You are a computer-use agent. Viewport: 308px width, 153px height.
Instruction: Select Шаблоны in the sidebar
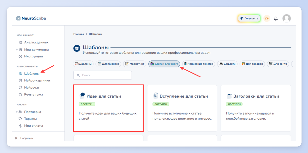[x=32, y=74]
